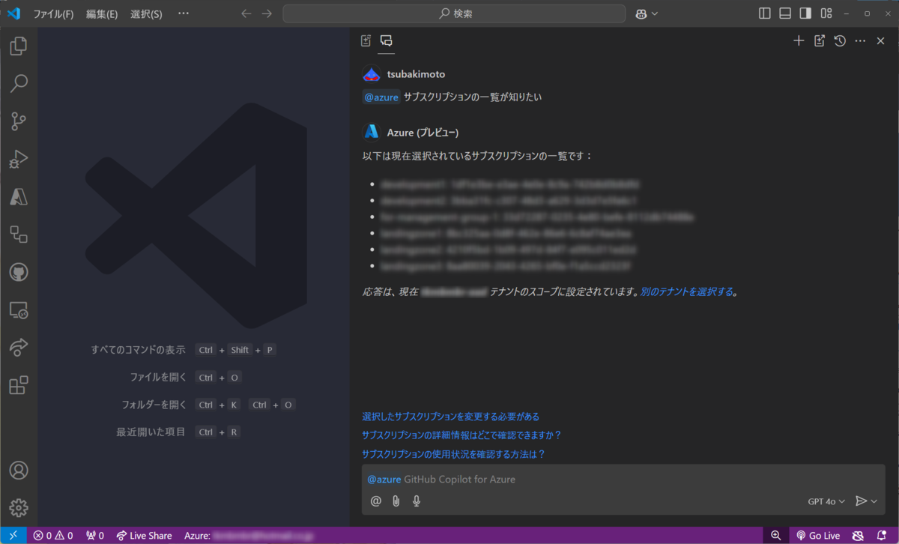This screenshot has height=544, width=899.
Task: Open the Extensions view
Action: pyautogui.click(x=18, y=384)
